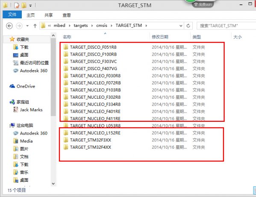Screen dimensions: 256x197
Task: Select folder icon of TARGET_NUCLEO_F401RE
Action: [x=66, y=111]
